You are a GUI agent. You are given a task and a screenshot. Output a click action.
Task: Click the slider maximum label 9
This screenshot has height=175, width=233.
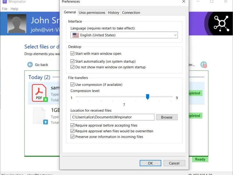[177, 98]
